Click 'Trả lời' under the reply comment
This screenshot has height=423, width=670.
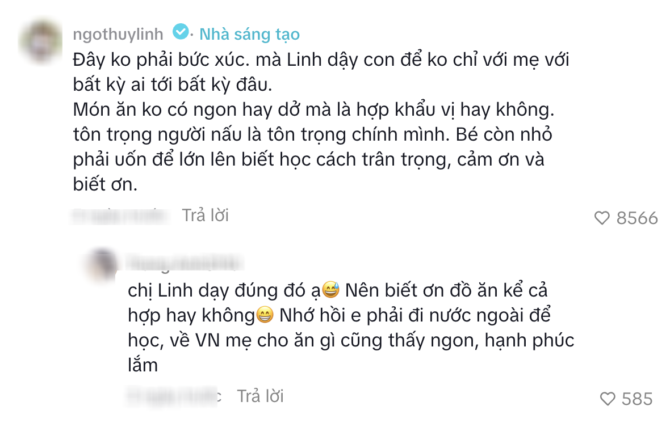(261, 397)
